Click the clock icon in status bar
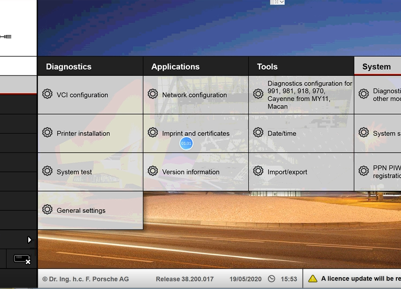 (272, 279)
